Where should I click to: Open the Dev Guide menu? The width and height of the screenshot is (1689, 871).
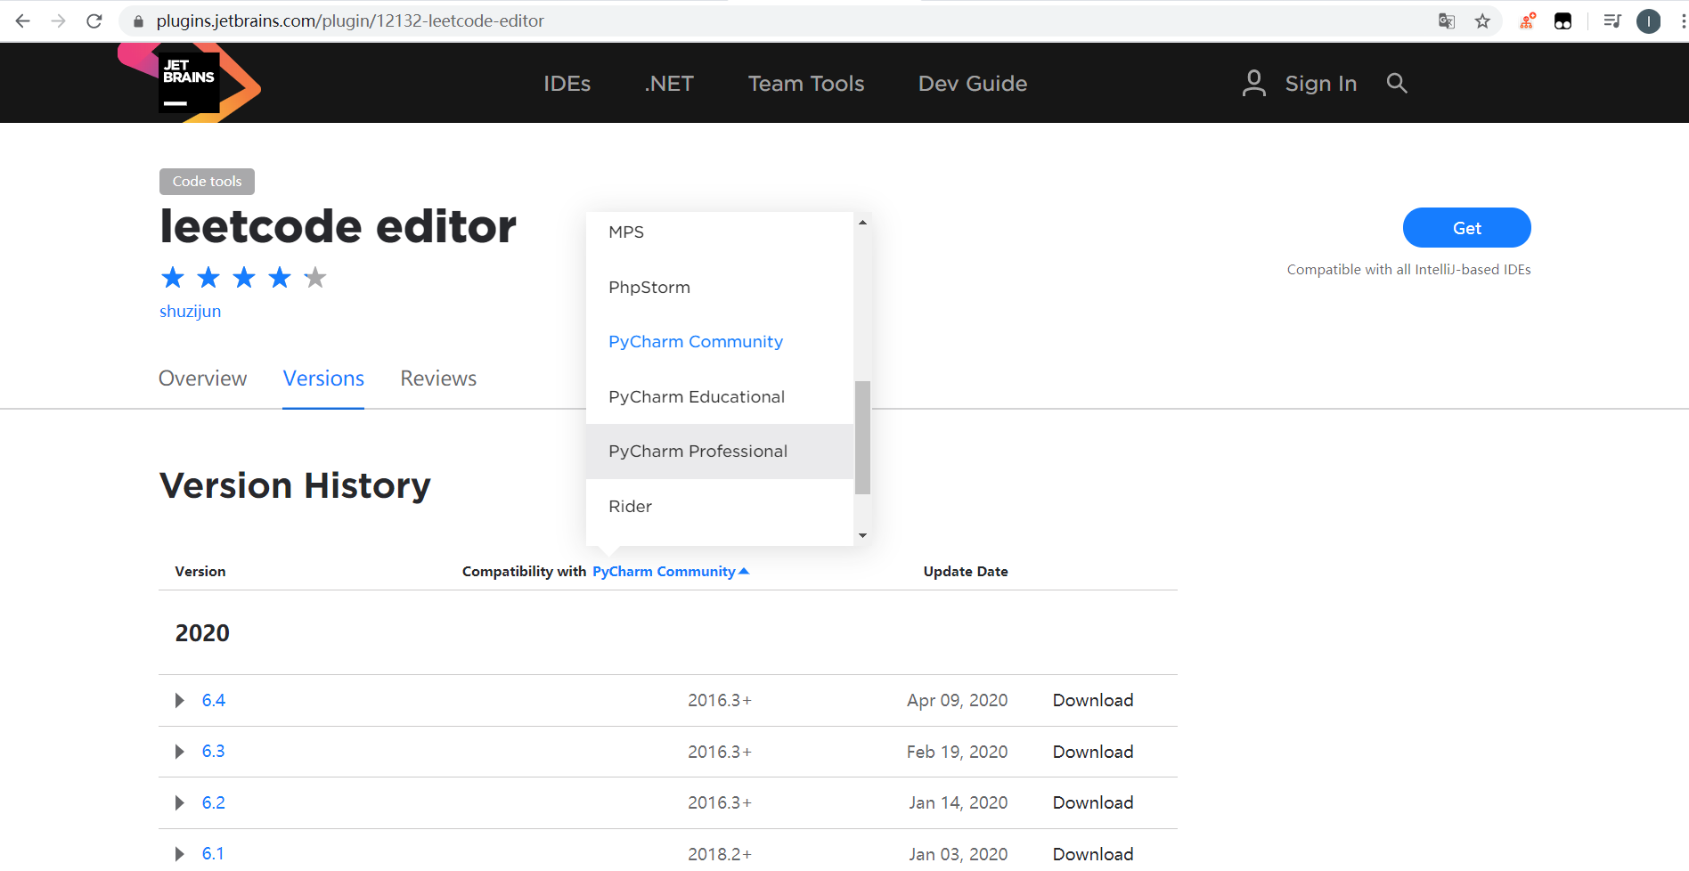coord(973,84)
